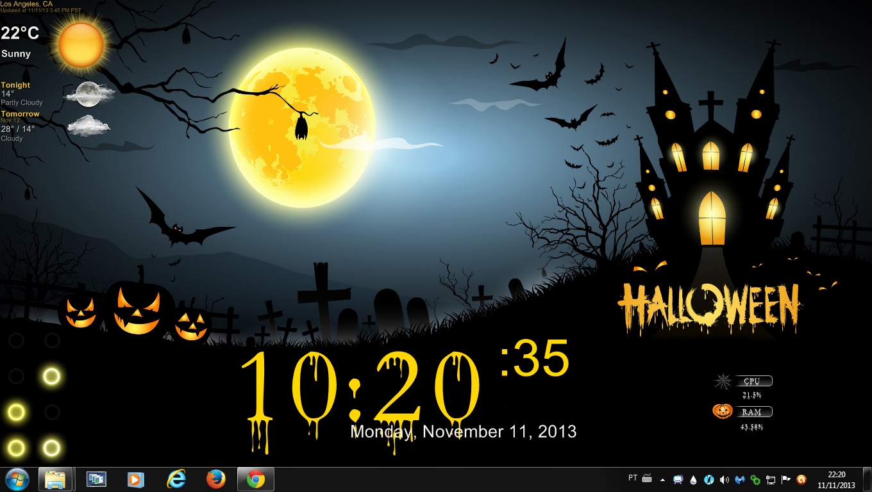Launch Firefox from the taskbar
872x492 pixels.
215,479
